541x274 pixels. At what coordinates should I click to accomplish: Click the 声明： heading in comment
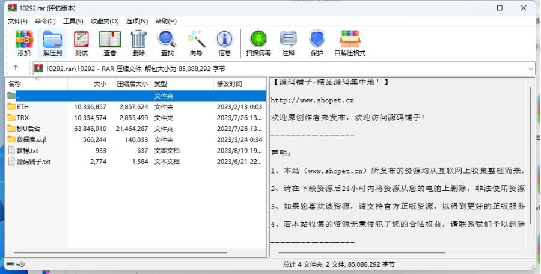(281, 153)
